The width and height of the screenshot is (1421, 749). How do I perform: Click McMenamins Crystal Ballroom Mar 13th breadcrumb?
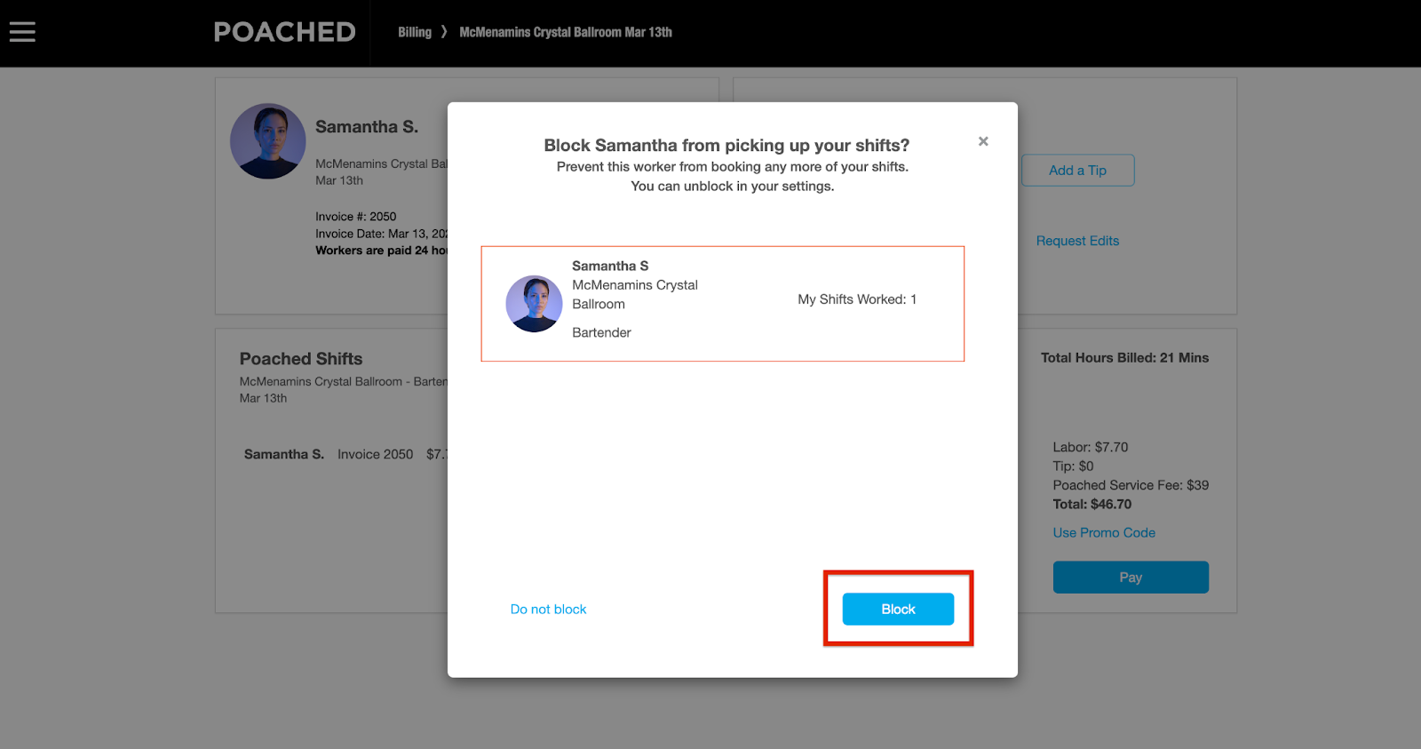(x=566, y=32)
